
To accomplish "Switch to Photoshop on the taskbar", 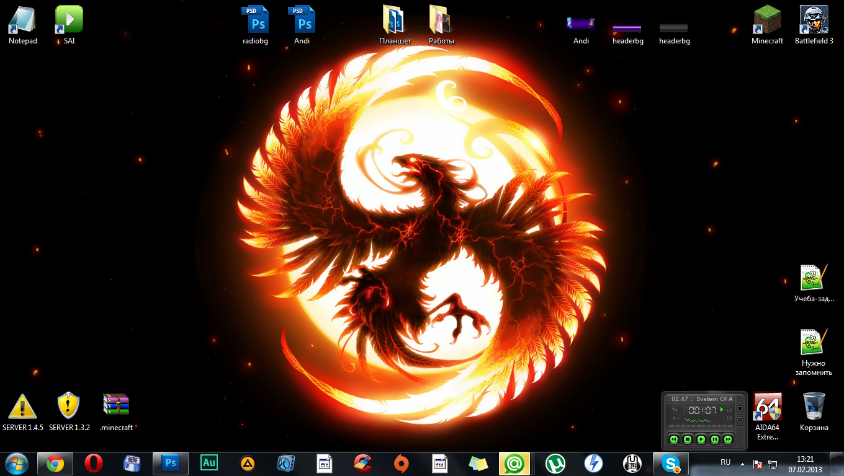I will pyautogui.click(x=170, y=463).
